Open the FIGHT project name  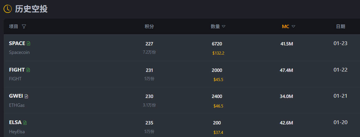tap(17, 70)
